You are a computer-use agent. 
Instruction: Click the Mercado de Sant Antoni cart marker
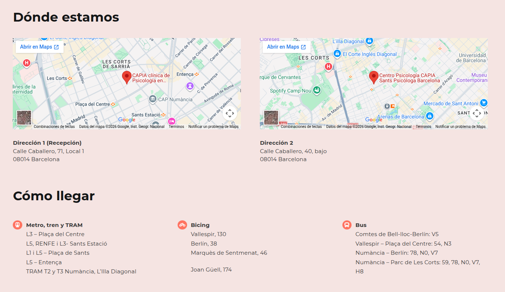click(484, 103)
